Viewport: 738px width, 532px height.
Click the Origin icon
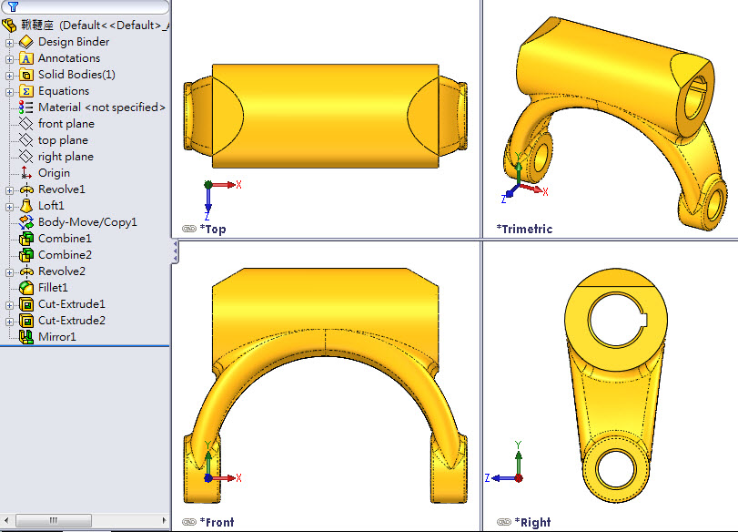pyautogui.click(x=26, y=173)
